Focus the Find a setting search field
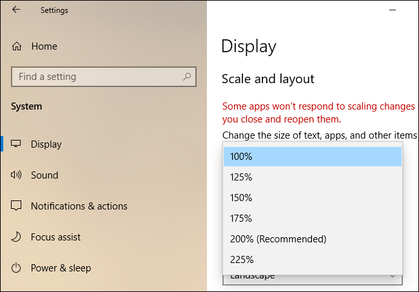The image size is (419, 292). [97, 77]
